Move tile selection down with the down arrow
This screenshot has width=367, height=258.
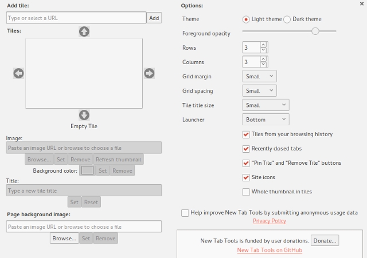click(x=84, y=115)
